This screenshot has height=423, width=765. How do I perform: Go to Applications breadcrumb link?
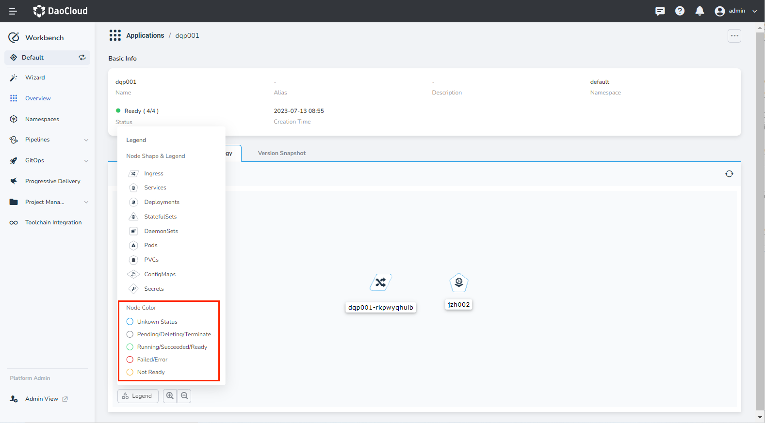point(145,35)
